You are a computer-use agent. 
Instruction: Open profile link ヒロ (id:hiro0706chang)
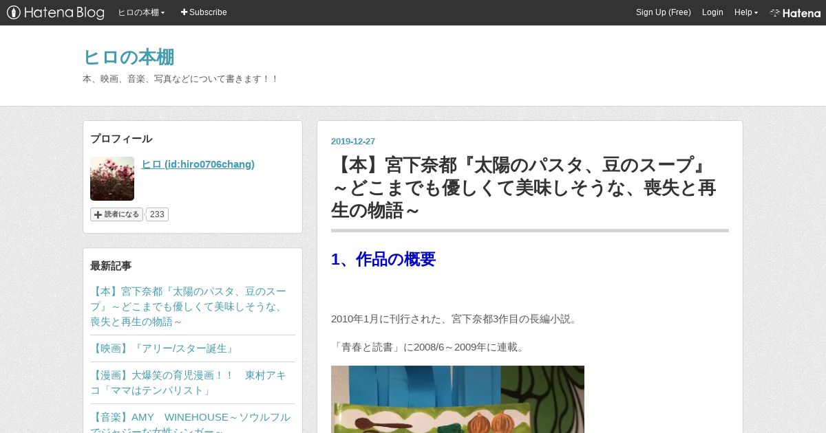coord(198,164)
